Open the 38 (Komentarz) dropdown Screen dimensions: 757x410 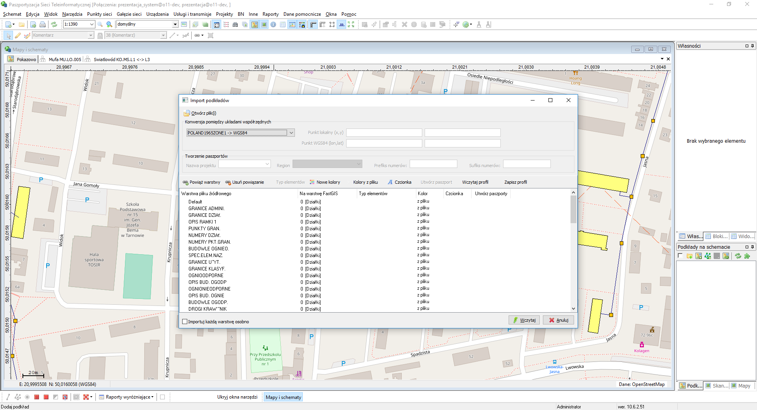(163, 35)
